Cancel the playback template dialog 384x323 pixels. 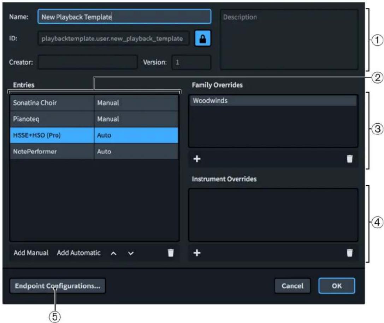(x=293, y=286)
